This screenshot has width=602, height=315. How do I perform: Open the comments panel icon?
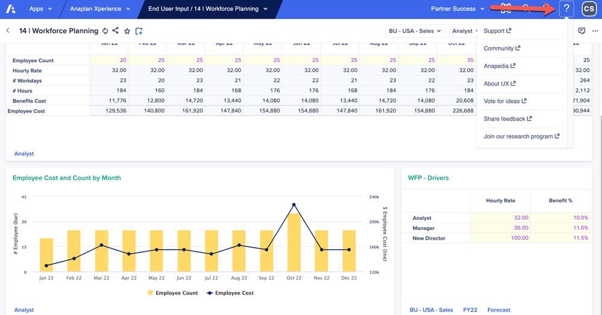click(x=582, y=31)
